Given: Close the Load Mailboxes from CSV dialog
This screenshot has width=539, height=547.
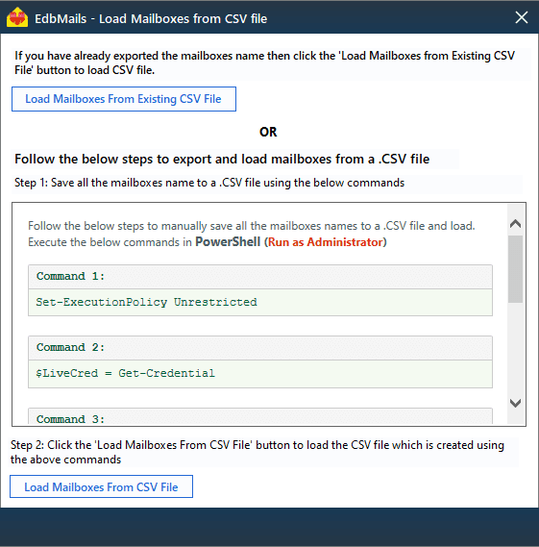Looking at the screenshot, I should [521, 17].
